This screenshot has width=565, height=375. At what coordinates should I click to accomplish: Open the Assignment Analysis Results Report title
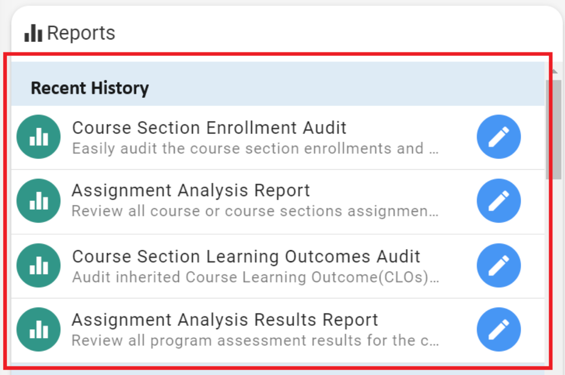225,320
